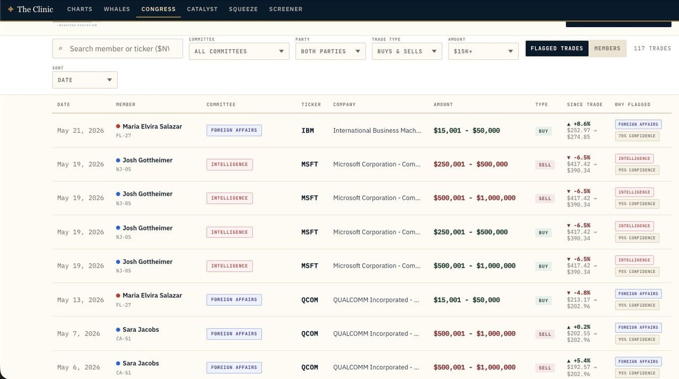The width and height of the screenshot is (679, 379).
Task: Open the $15K+ amount dropdown
Action: click(x=483, y=51)
